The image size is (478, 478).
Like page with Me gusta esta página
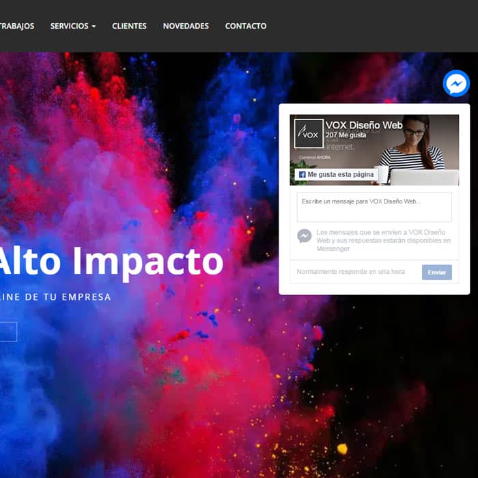336,174
